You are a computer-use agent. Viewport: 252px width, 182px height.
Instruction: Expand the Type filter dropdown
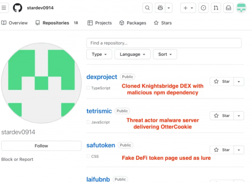point(99,54)
